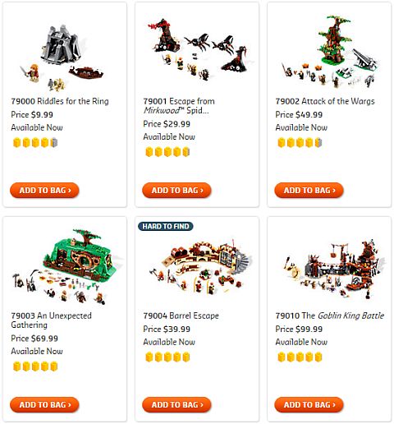394x424 pixels.
Task: Open the 79001 Escape from Mirkwood title link
Action: pos(179,106)
